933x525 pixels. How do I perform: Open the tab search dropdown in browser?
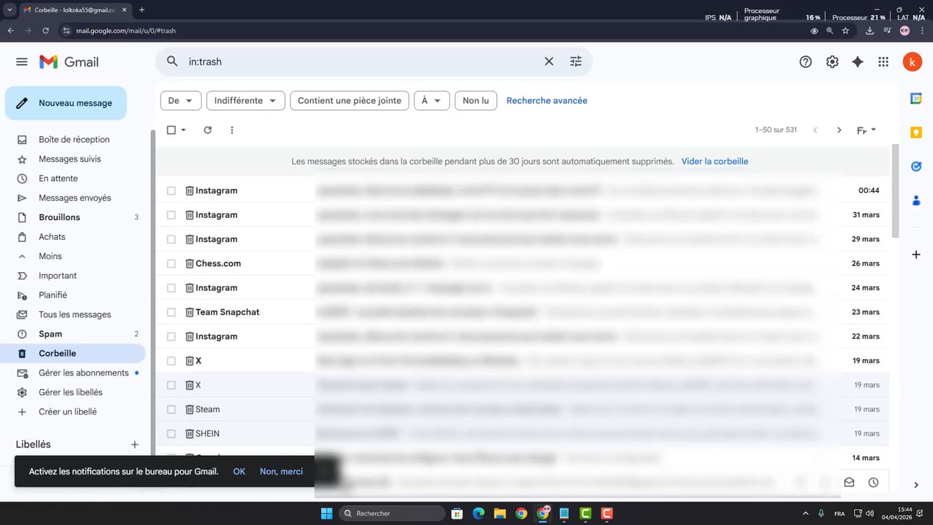click(x=10, y=10)
